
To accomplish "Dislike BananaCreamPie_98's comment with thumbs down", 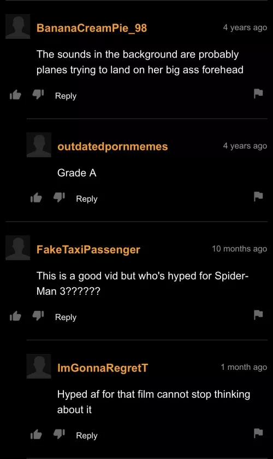I will pyautogui.click(x=38, y=94).
